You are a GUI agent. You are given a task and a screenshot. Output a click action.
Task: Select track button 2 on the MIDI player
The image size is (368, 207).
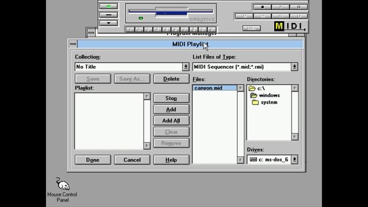coord(139,29)
